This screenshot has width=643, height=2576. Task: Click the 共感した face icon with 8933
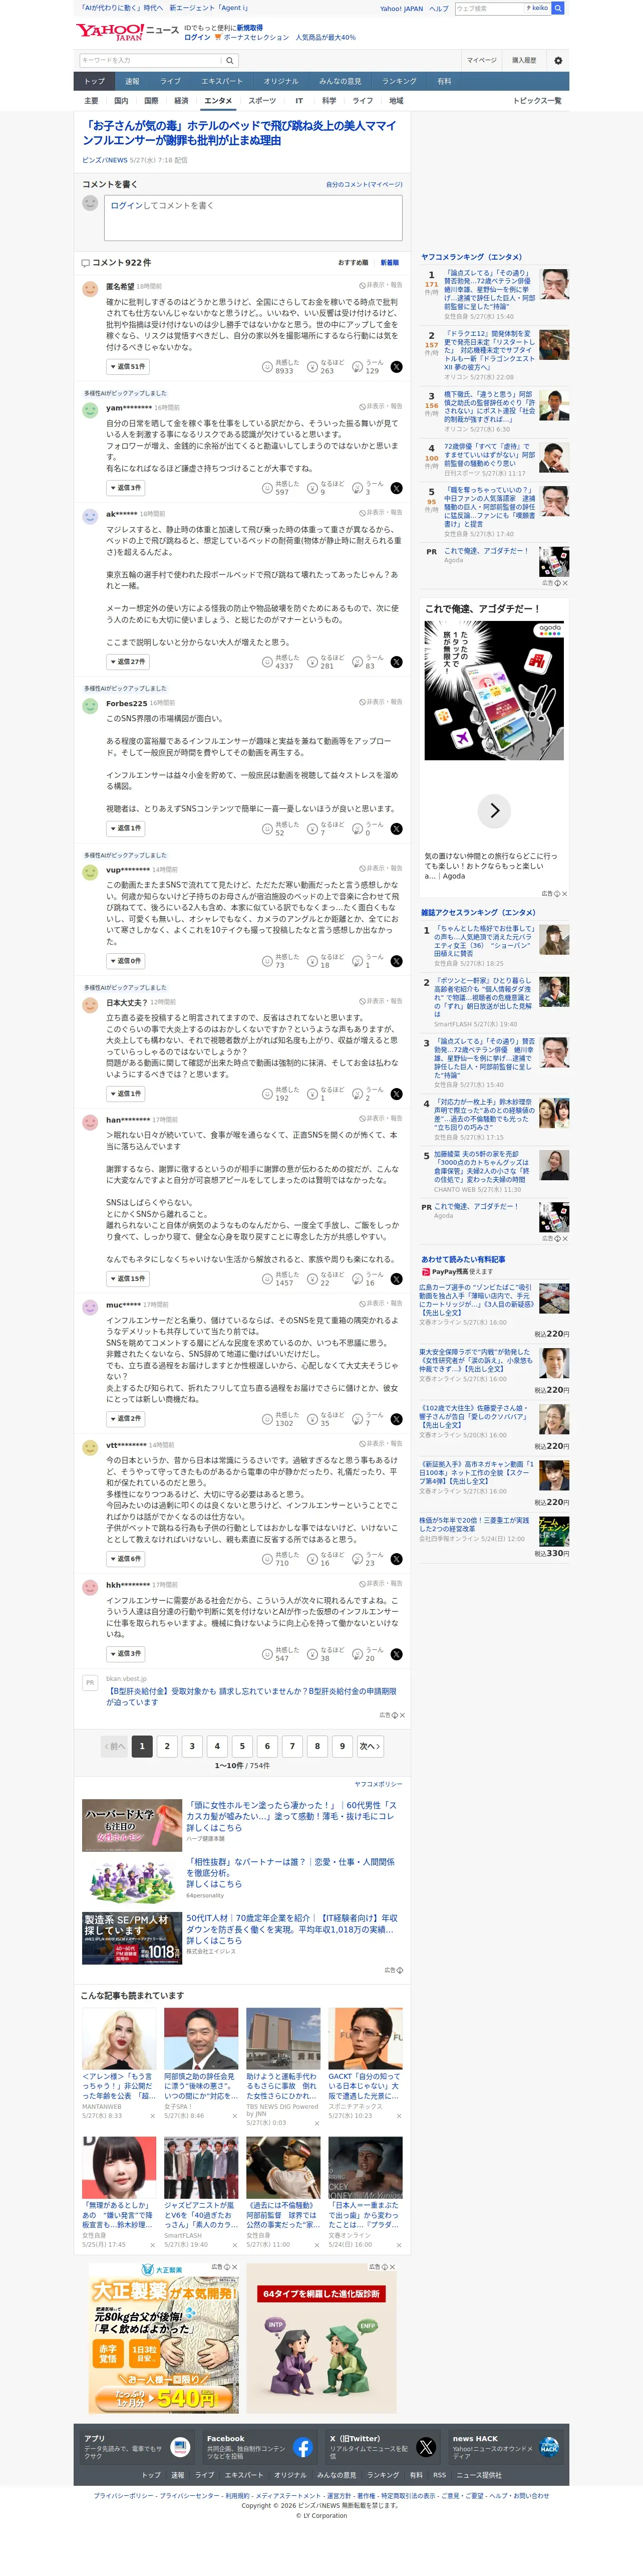[267, 367]
